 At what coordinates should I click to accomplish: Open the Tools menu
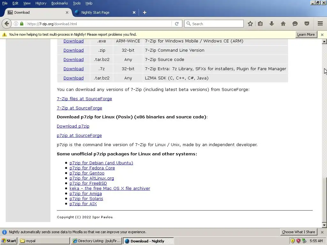pyautogui.click(x=77, y=3)
